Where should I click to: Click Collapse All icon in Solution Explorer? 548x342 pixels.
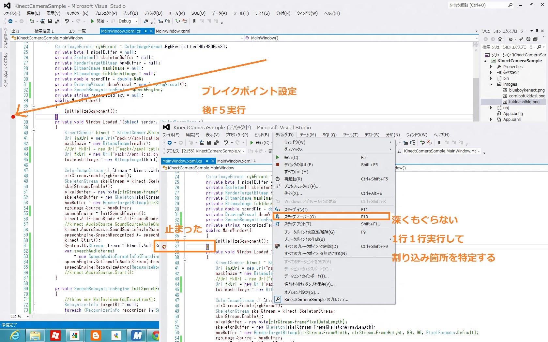click(x=536, y=39)
